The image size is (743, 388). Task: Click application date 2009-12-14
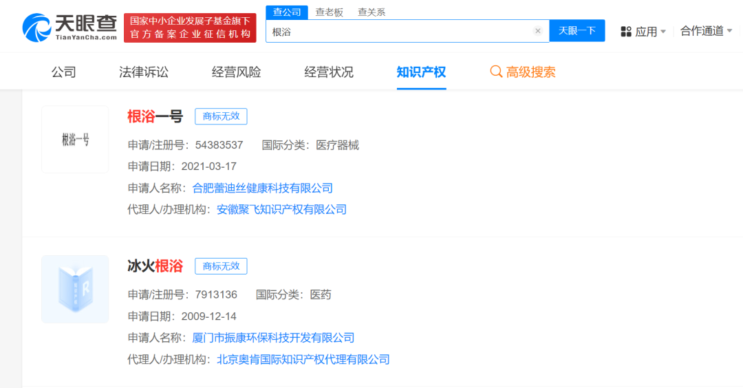[x=209, y=316]
